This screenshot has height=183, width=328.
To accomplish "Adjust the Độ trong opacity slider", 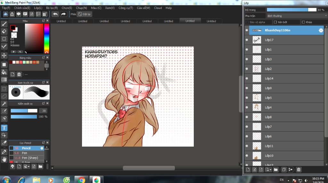I will point(291,10).
